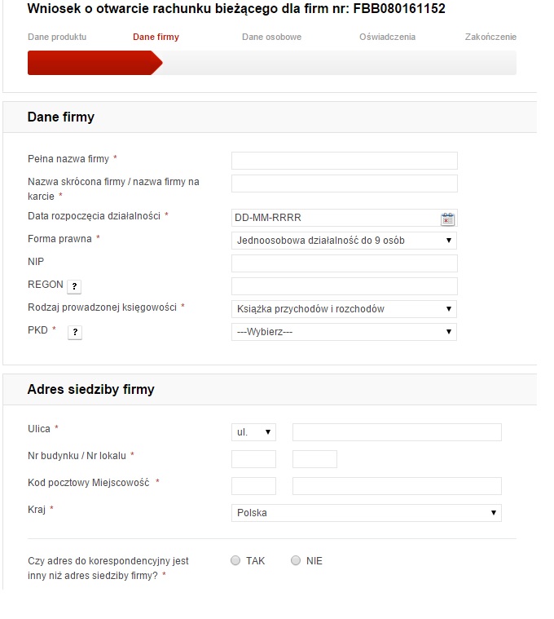Focus the REGON input field

coord(345,286)
